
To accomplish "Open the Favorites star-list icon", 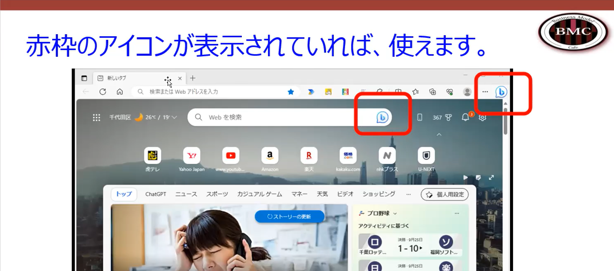I will click(x=415, y=92).
